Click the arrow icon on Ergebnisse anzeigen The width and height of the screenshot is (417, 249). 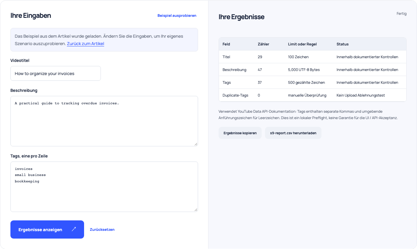click(x=74, y=229)
